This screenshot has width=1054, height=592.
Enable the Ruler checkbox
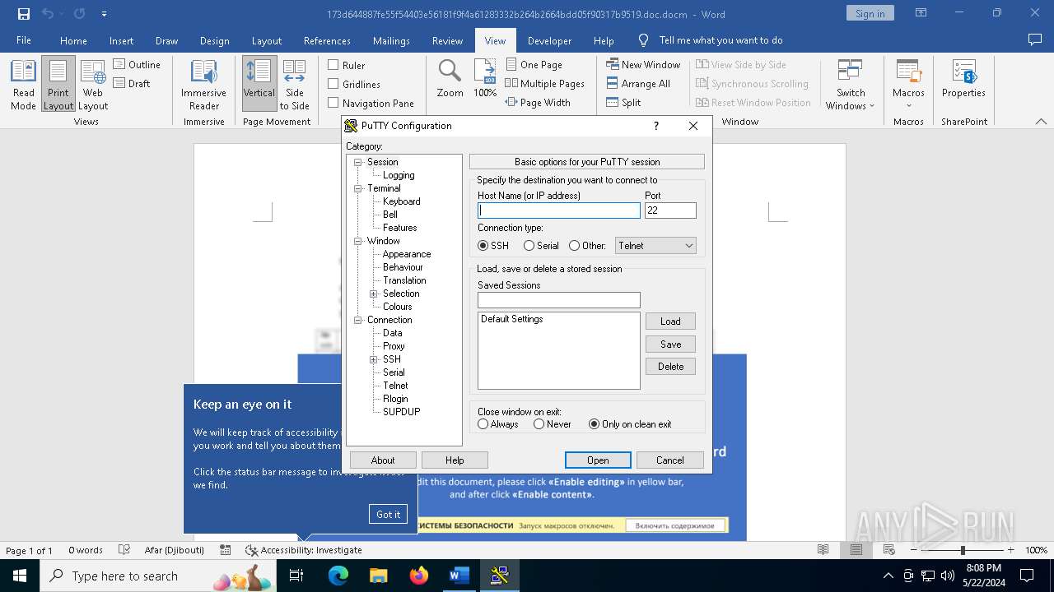coord(333,65)
